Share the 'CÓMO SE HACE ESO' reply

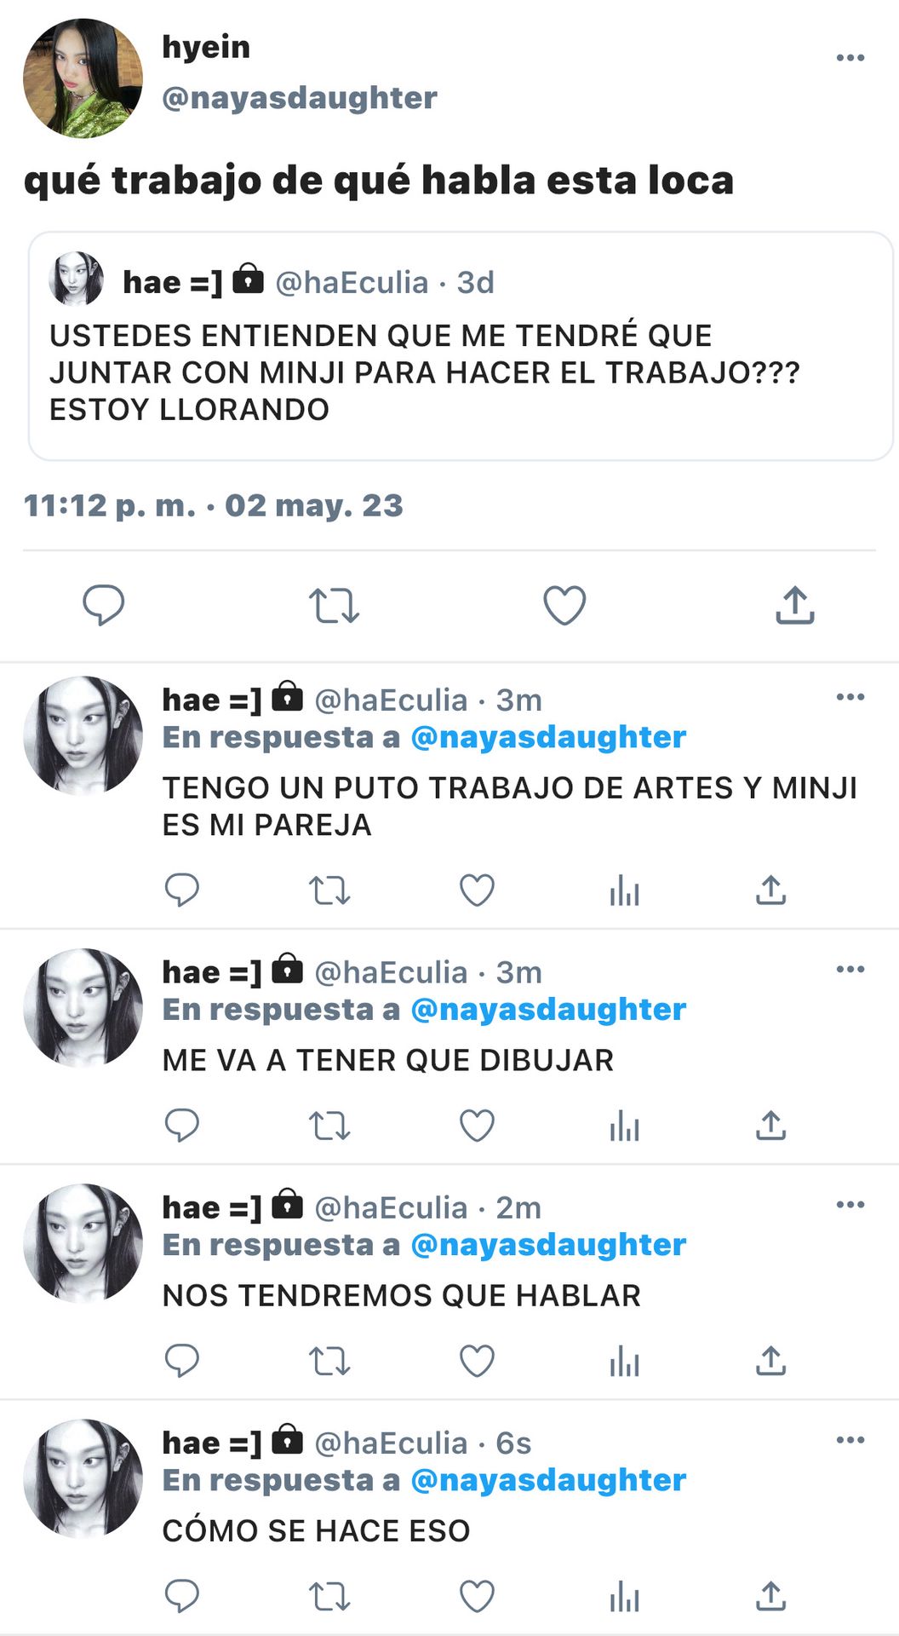[770, 1596]
